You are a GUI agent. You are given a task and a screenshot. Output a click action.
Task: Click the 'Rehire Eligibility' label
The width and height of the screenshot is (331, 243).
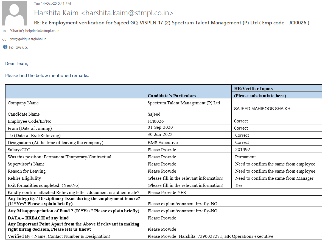tap(24, 178)
